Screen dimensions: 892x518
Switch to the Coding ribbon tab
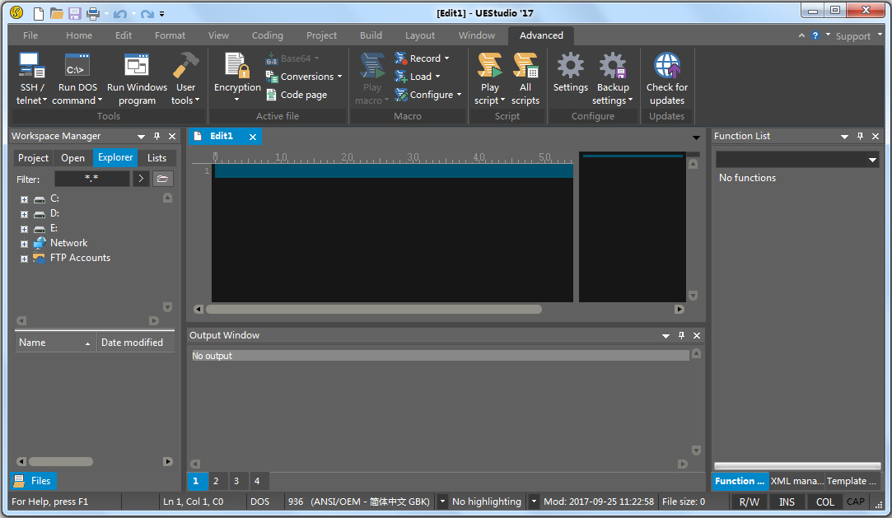pos(267,35)
